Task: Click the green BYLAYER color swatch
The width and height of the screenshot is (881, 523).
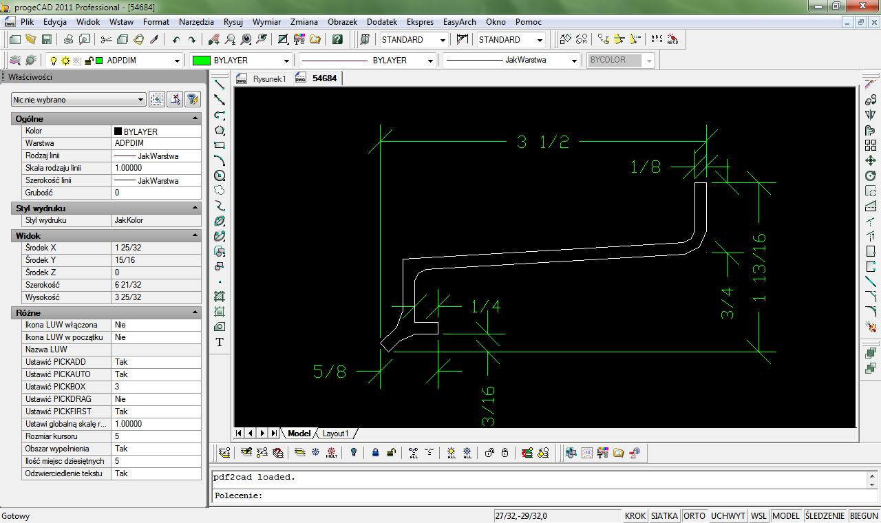Action: pos(202,61)
